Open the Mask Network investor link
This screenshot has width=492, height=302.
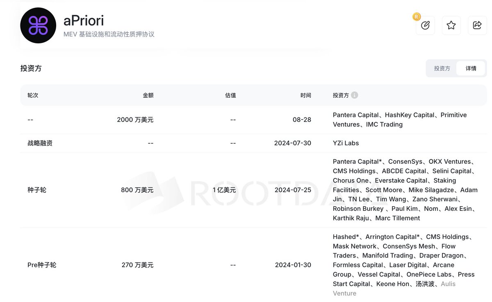coord(355,246)
